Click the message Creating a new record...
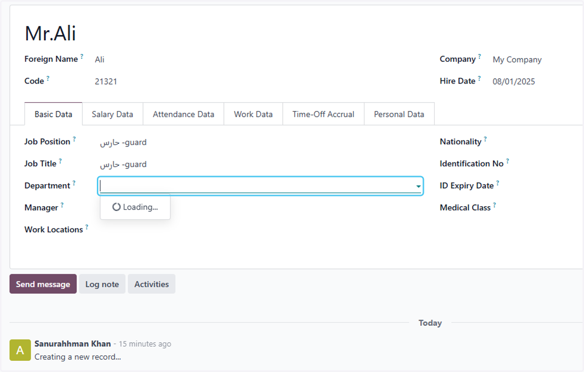The height and width of the screenshot is (372, 584). pos(78,357)
